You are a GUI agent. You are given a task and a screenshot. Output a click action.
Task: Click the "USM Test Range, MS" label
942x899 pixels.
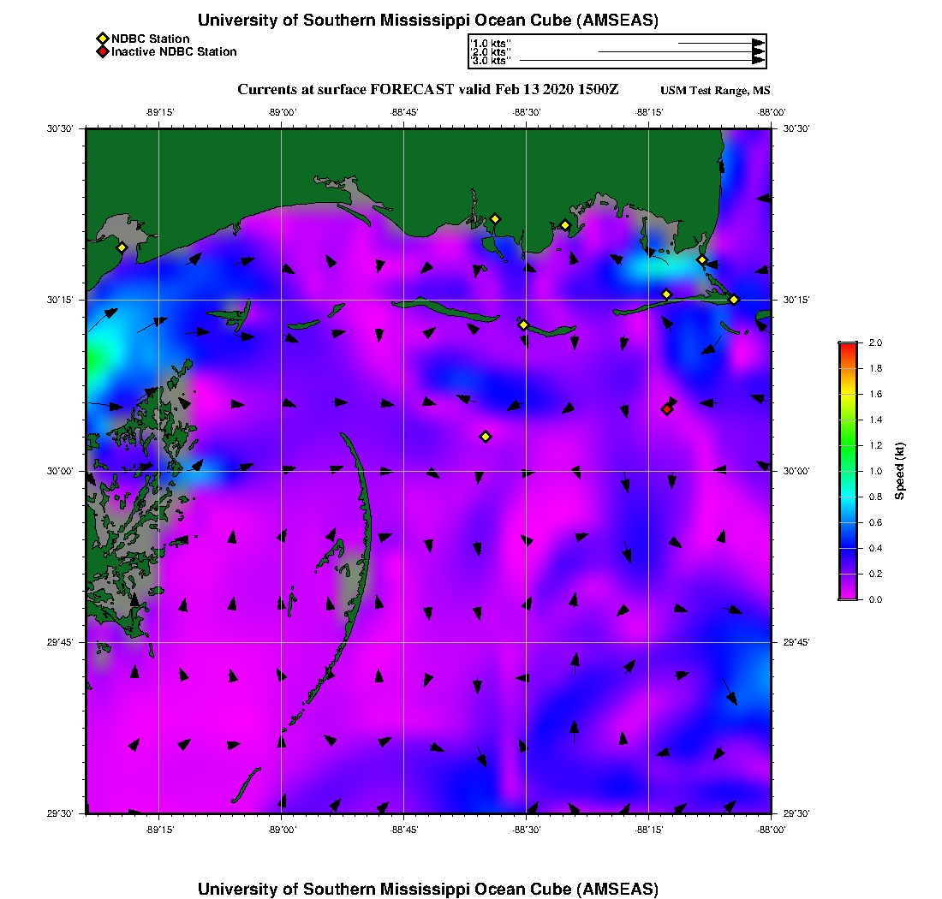pos(714,92)
